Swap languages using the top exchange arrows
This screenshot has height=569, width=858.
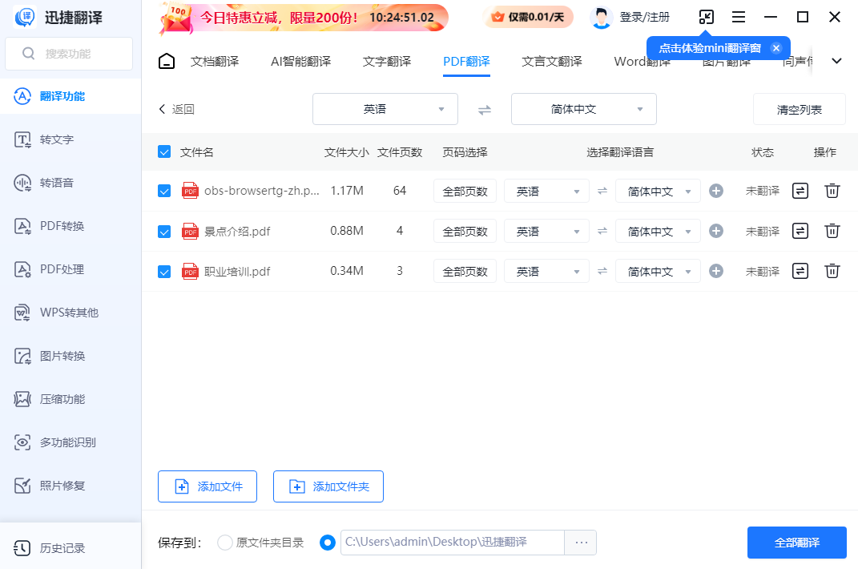[485, 110]
